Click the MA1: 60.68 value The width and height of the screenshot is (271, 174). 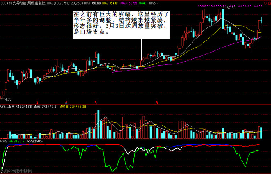tap(92, 3)
